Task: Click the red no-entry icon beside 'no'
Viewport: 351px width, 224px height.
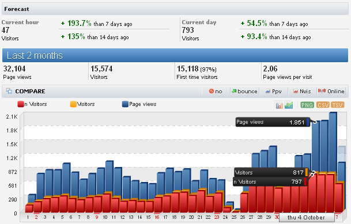Action: tap(212, 91)
